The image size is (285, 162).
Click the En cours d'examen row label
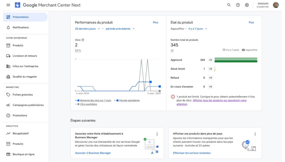tap(182, 87)
